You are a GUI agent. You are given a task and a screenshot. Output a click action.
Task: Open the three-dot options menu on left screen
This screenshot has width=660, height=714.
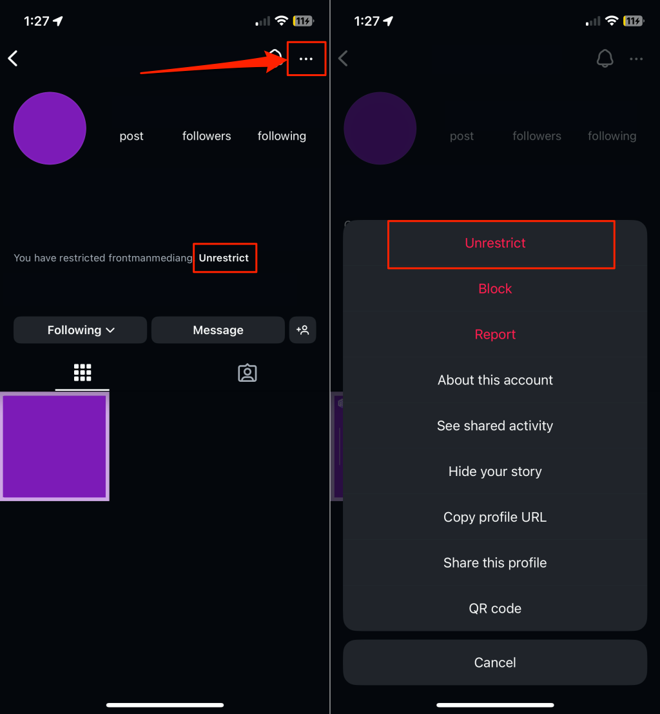[306, 59]
